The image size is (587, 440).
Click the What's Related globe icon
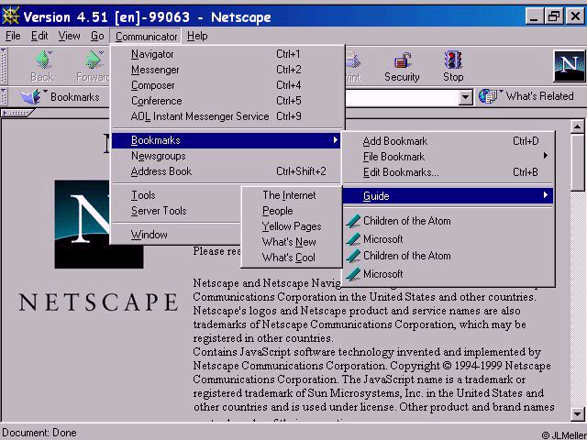point(490,96)
